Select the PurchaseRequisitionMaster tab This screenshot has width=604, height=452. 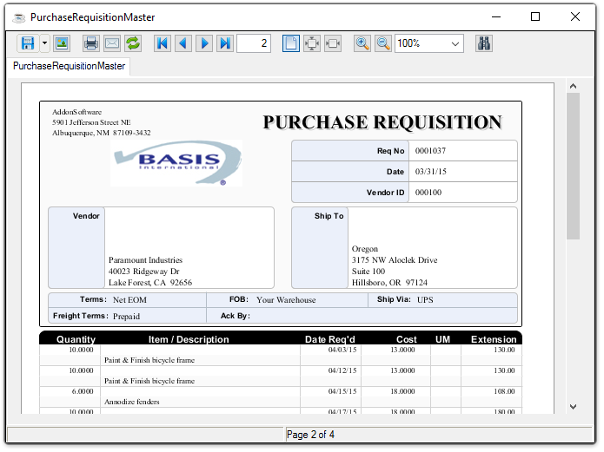pos(70,66)
